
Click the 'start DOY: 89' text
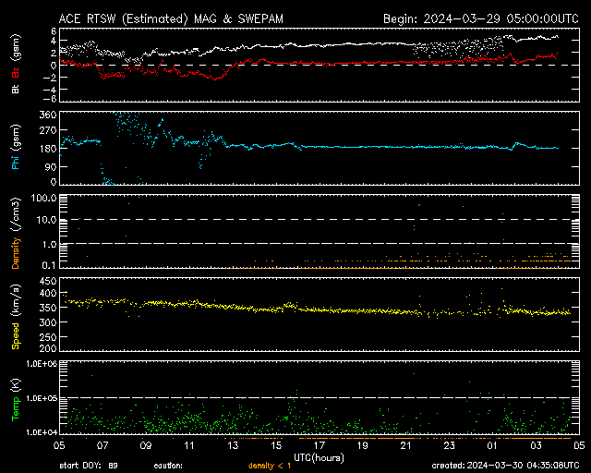point(89,466)
